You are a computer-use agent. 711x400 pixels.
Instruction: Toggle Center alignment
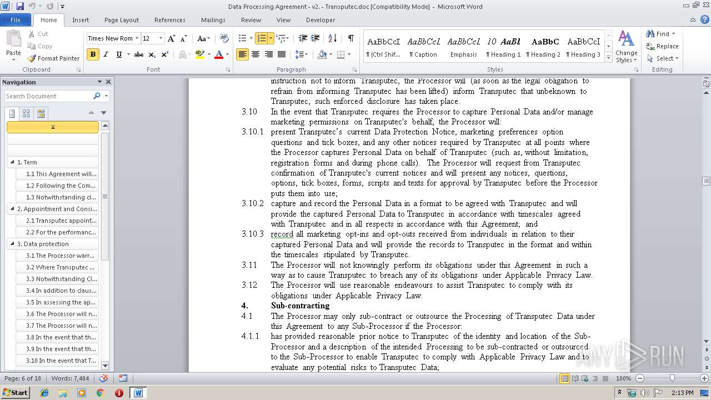(256, 54)
